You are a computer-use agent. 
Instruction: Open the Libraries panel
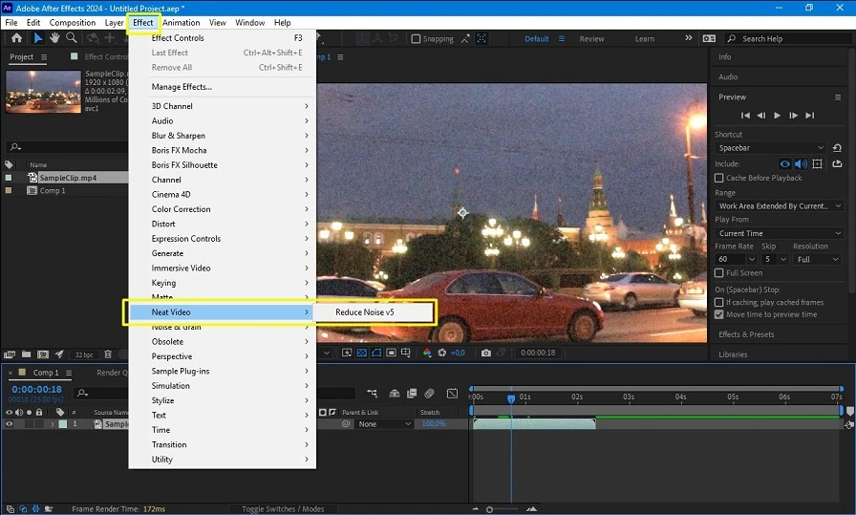point(733,354)
